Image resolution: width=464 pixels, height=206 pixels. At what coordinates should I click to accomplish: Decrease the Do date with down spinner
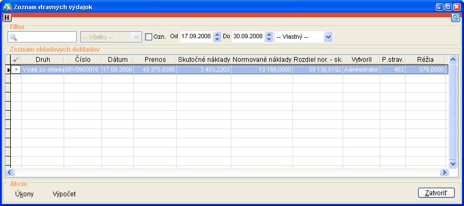269,40
